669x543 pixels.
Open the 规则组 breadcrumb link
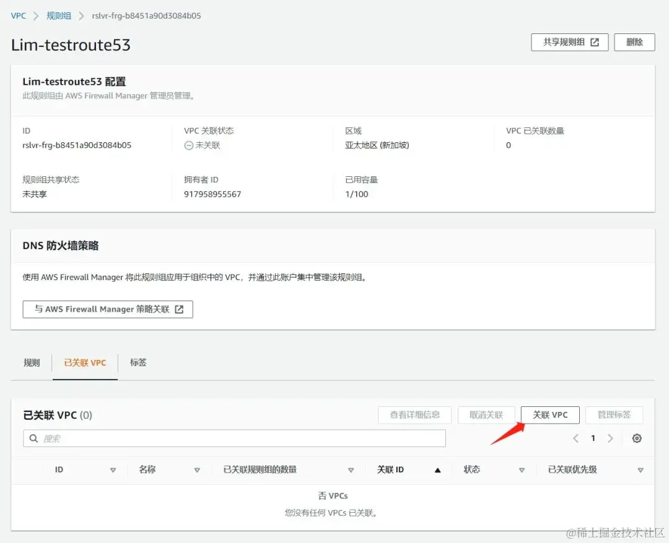tap(59, 15)
